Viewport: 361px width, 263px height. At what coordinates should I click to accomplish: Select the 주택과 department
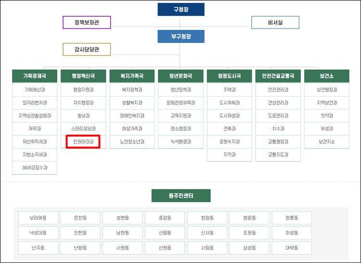coord(230,90)
